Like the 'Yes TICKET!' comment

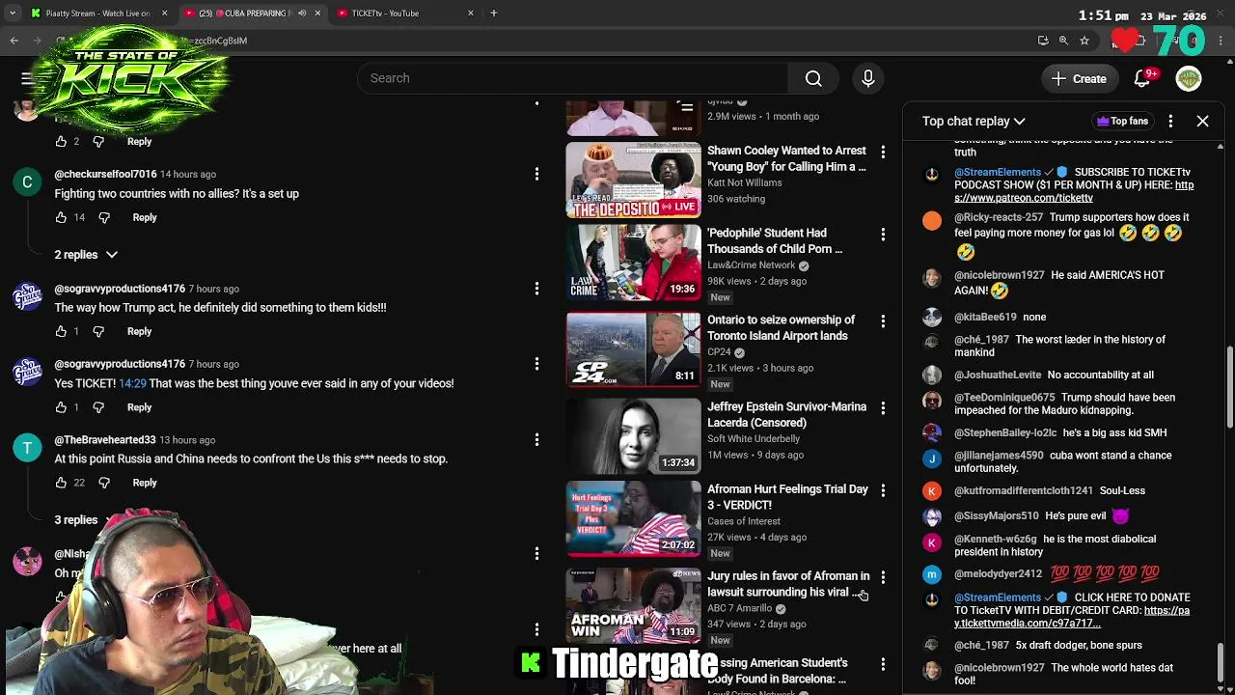[x=61, y=407]
